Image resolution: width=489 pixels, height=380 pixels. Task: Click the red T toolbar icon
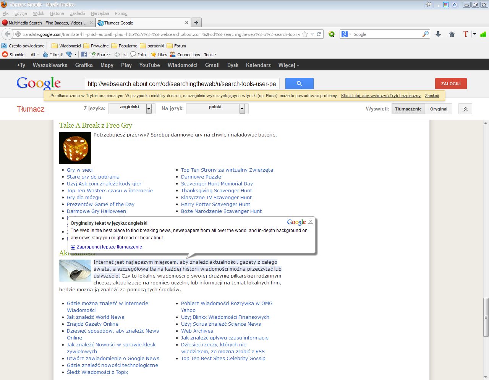(x=465, y=34)
